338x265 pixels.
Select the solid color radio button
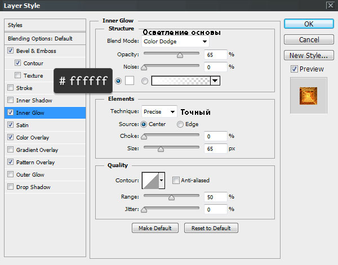[118, 81]
